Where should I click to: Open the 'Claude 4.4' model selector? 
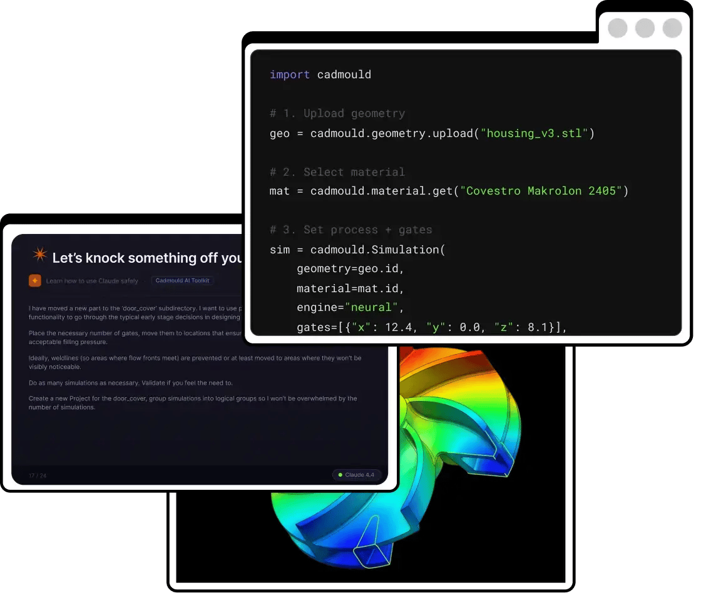(x=356, y=475)
